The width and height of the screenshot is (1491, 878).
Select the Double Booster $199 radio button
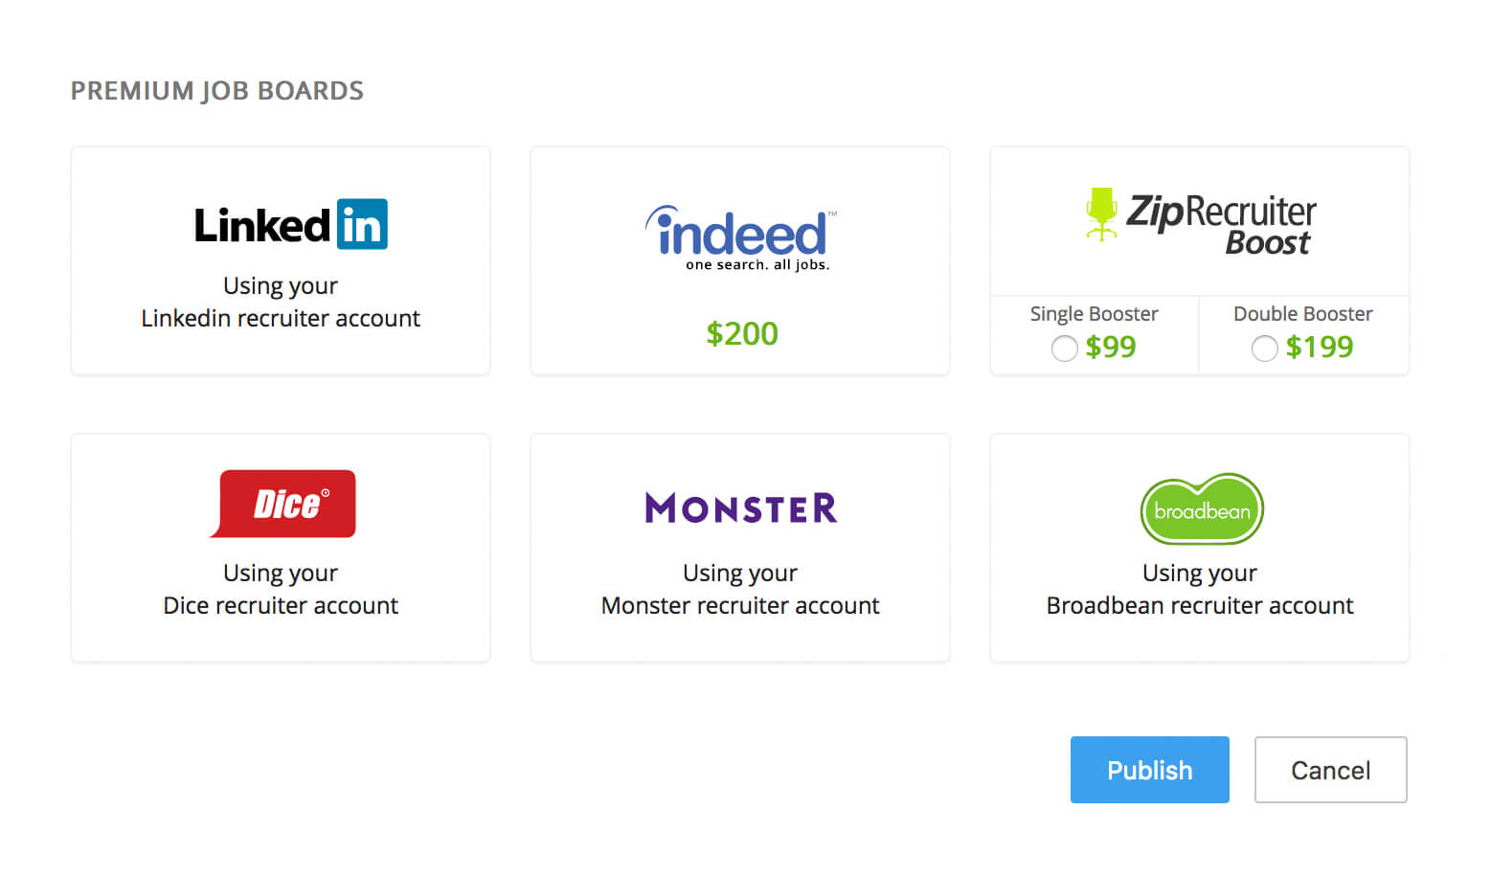1264,349
